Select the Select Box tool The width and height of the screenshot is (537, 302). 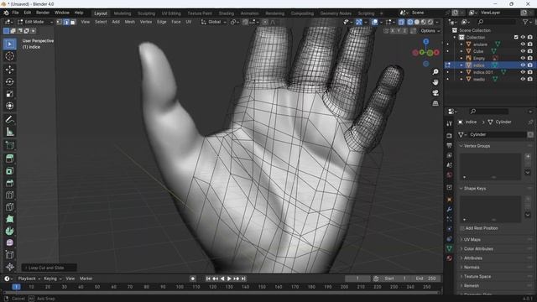(9, 44)
